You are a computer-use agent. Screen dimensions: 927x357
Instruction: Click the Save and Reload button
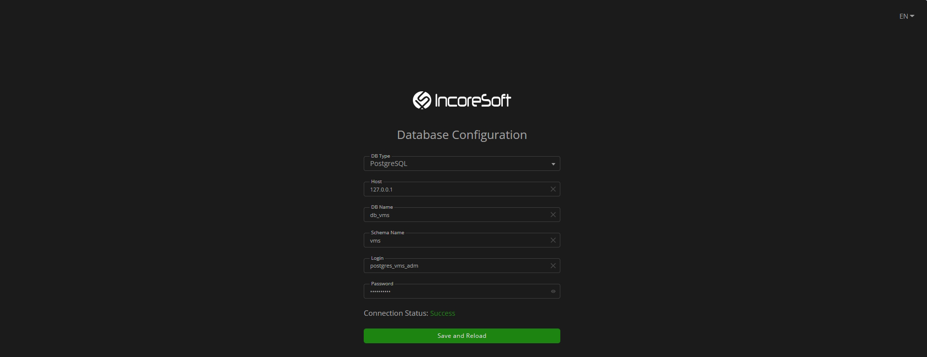462,336
